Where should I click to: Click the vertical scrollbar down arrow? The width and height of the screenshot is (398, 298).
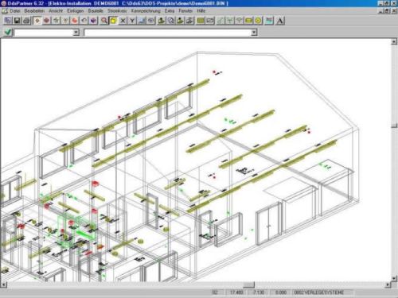point(394,278)
